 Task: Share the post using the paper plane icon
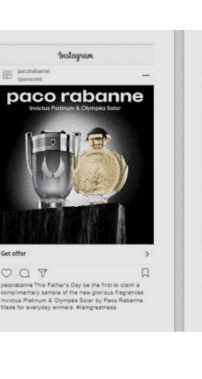(42, 273)
